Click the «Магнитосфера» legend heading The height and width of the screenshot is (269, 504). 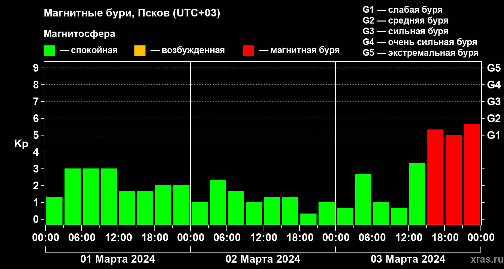79,34
